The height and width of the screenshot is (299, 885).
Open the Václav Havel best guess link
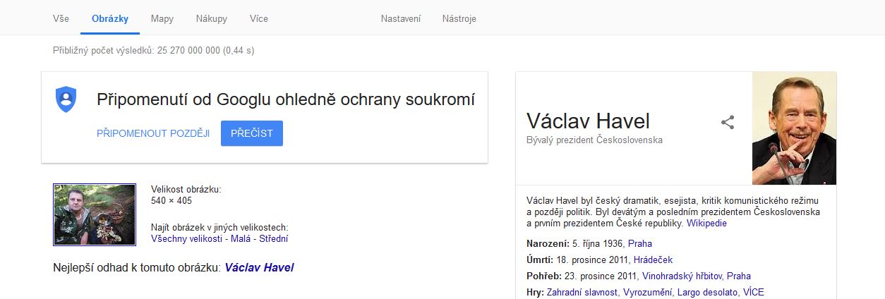(259, 268)
